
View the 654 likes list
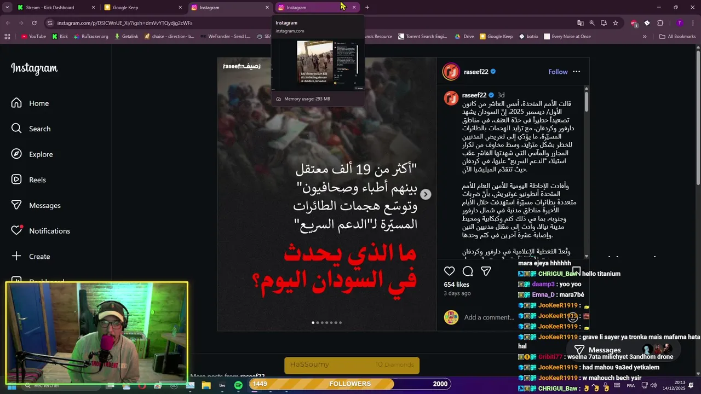[456, 285]
